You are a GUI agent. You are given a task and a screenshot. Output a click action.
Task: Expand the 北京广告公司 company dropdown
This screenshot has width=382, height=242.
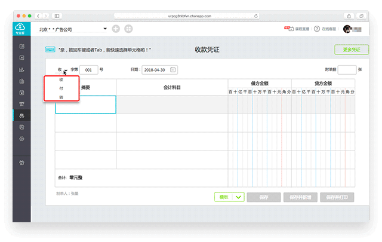[x=104, y=29]
